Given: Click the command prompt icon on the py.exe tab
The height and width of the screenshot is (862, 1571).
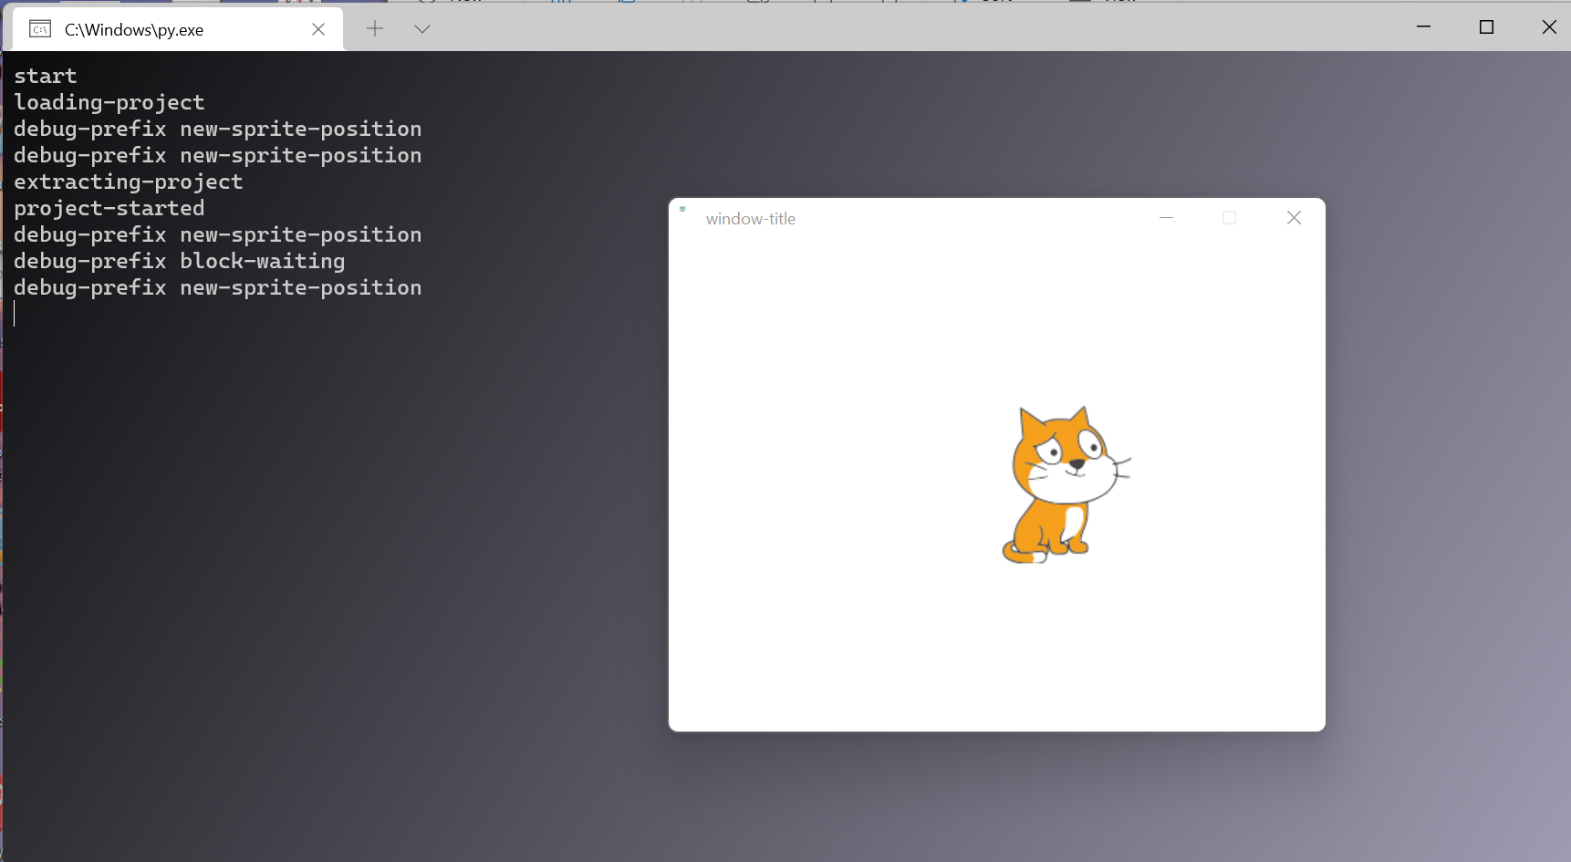Looking at the screenshot, I should pyautogui.click(x=38, y=28).
